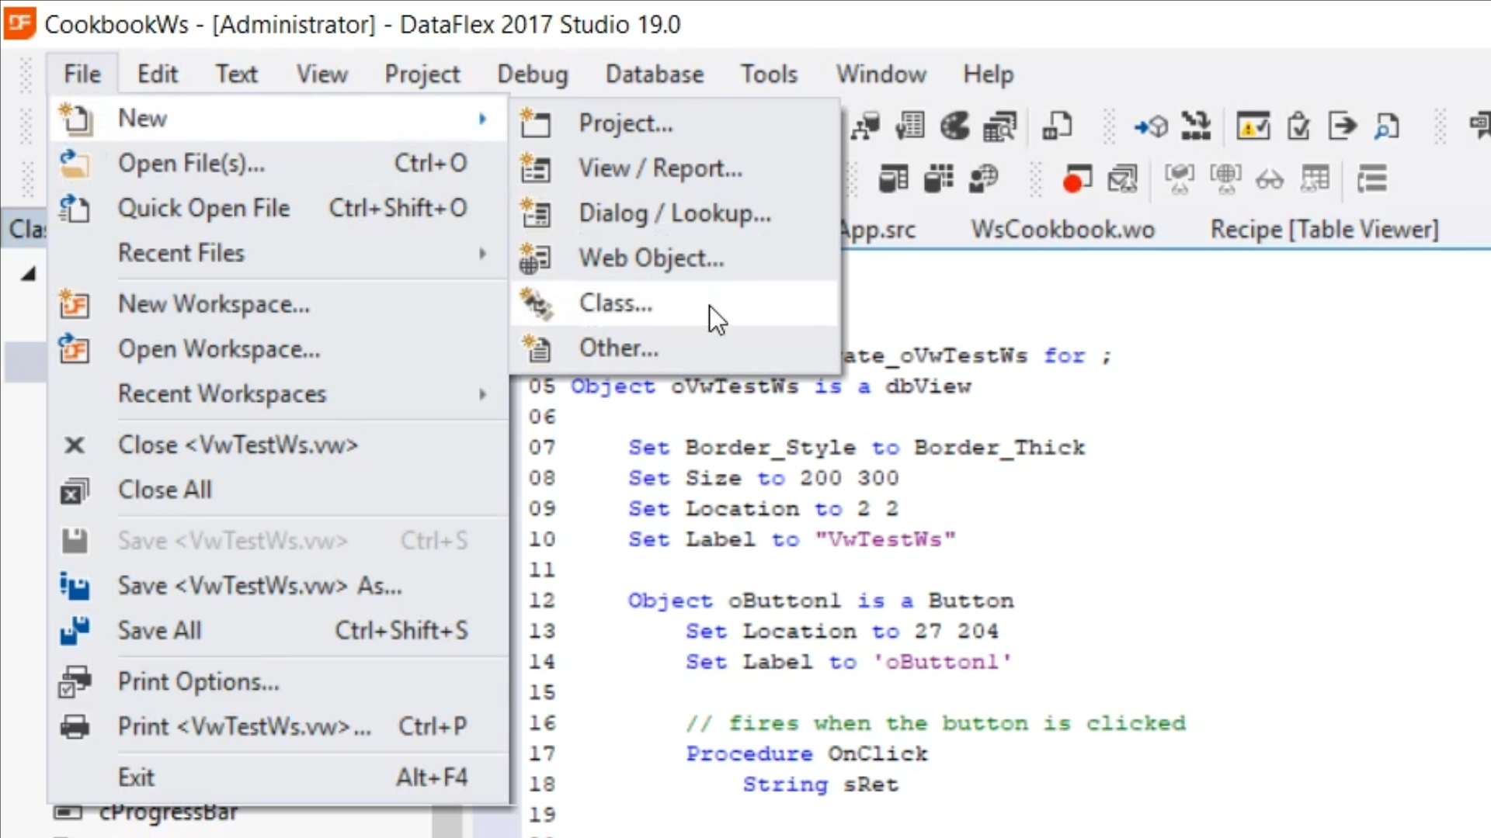Click line 12 in the code editor
The image size is (1491, 838).
(820, 601)
